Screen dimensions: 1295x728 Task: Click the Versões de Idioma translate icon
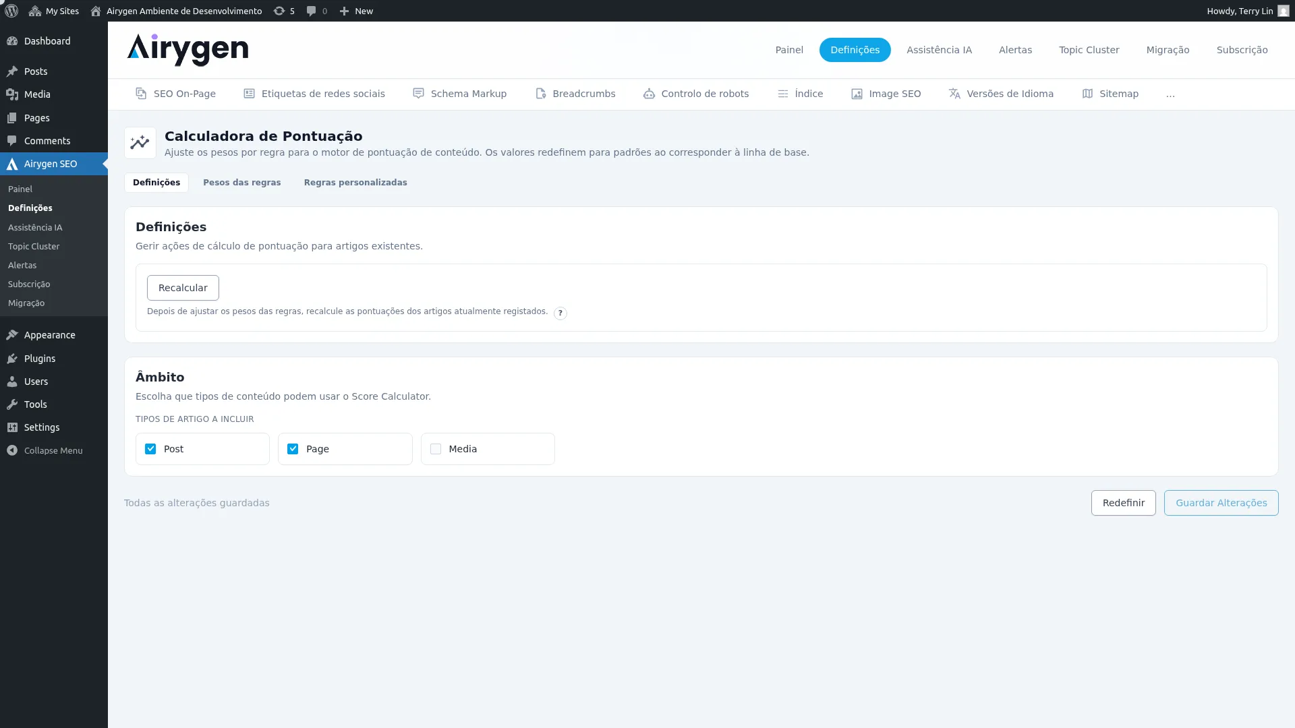(x=954, y=94)
